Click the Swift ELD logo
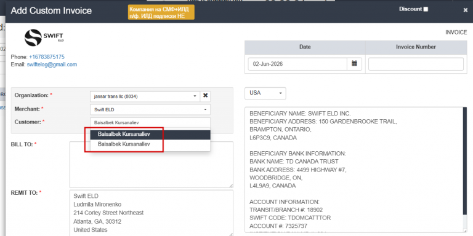 (44, 37)
